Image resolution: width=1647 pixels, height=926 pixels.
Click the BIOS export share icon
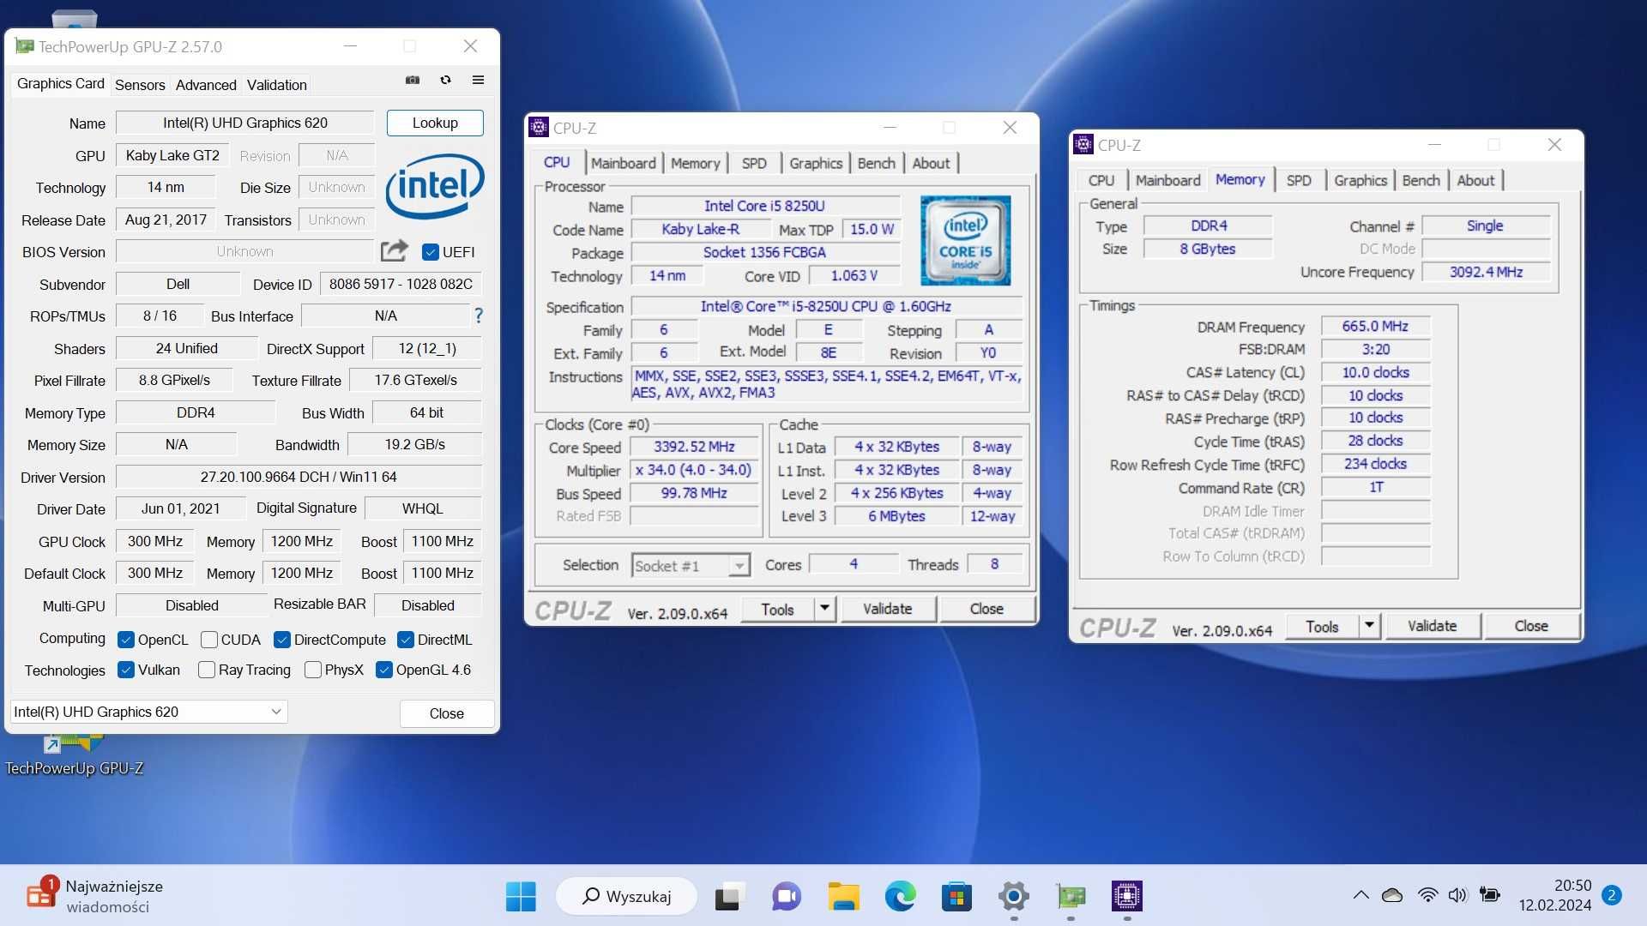pos(394,250)
